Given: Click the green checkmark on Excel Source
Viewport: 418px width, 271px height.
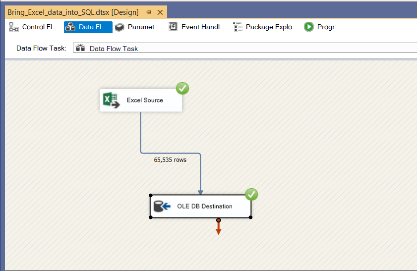Looking at the screenshot, I should click(x=182, y=89).
